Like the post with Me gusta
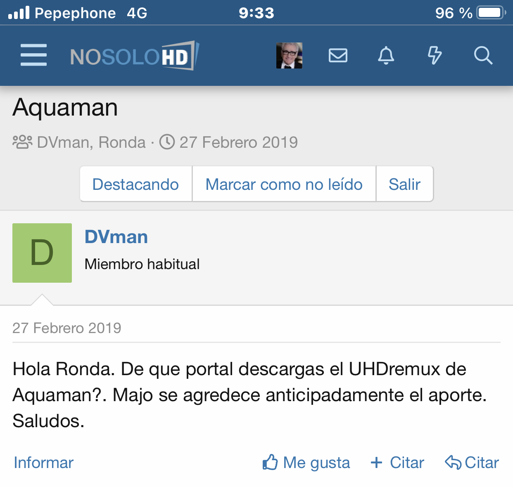 pos(306,463)
